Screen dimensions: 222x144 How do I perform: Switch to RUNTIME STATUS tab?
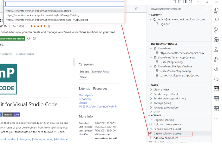(x=25, y=54)
